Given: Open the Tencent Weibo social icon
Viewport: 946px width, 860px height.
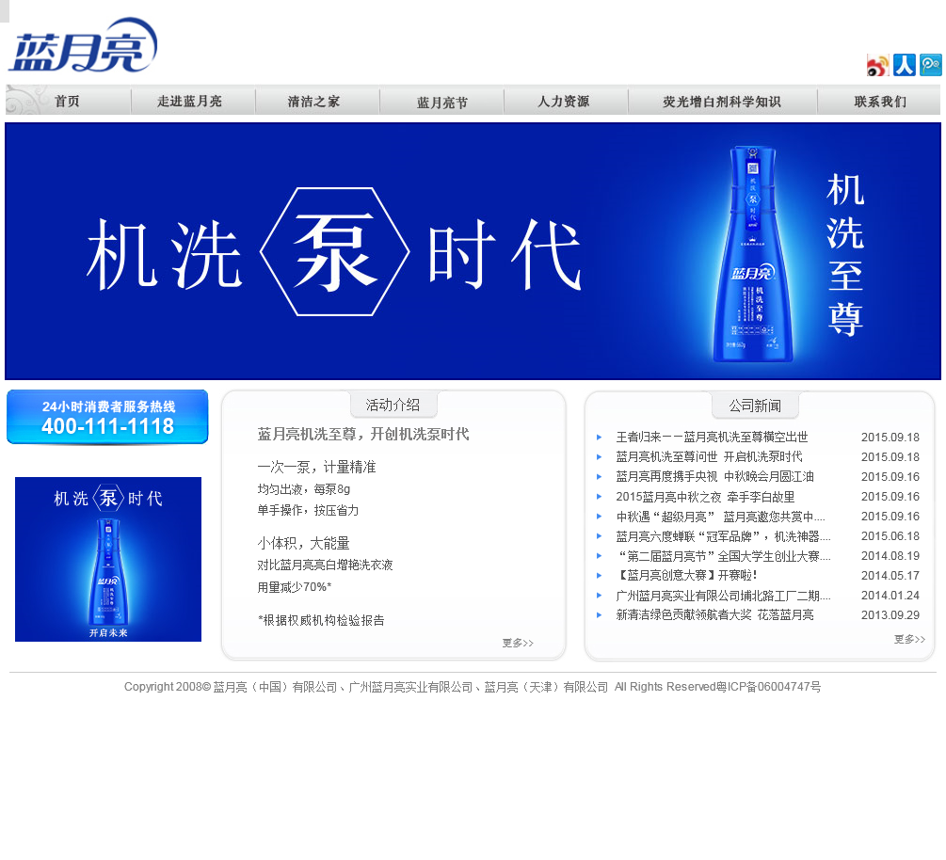Looking at the screenshot, I should (x=931, y=65).
